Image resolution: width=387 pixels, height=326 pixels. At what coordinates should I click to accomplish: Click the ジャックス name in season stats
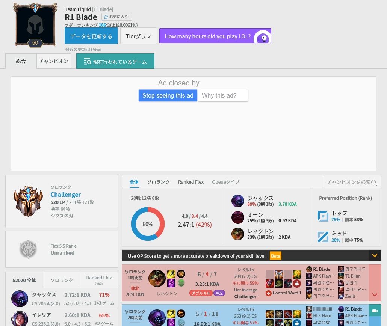pyautogui.click(x=44, y=294)
